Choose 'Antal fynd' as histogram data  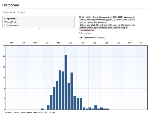coord(6,22)
